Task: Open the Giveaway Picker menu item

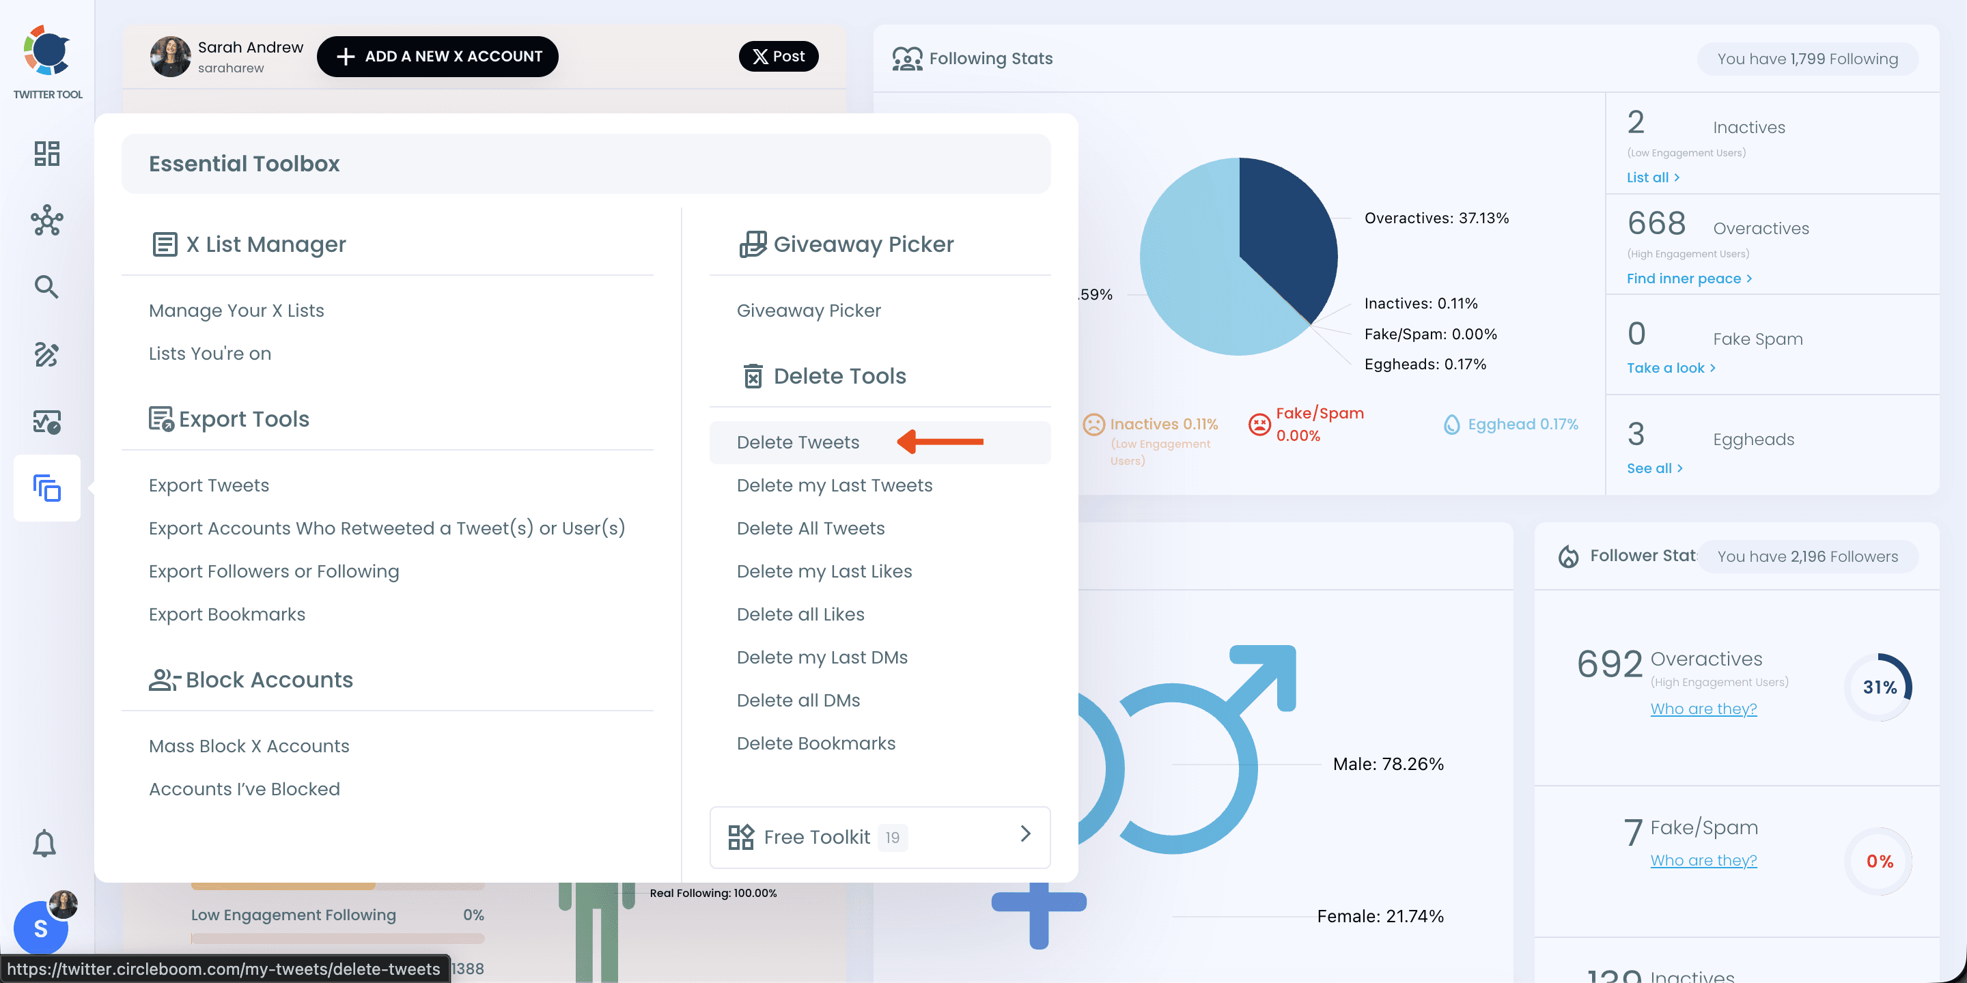Action: click(x=809, y=311)
